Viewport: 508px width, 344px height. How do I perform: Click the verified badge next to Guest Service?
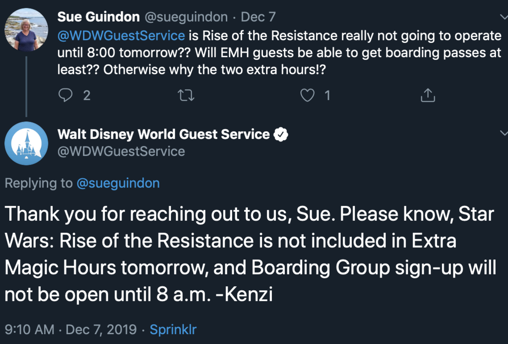[281, 134]
